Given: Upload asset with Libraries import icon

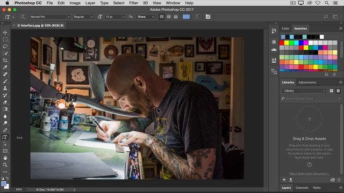Looking at the screenshot, I should (x=291, y=180).
